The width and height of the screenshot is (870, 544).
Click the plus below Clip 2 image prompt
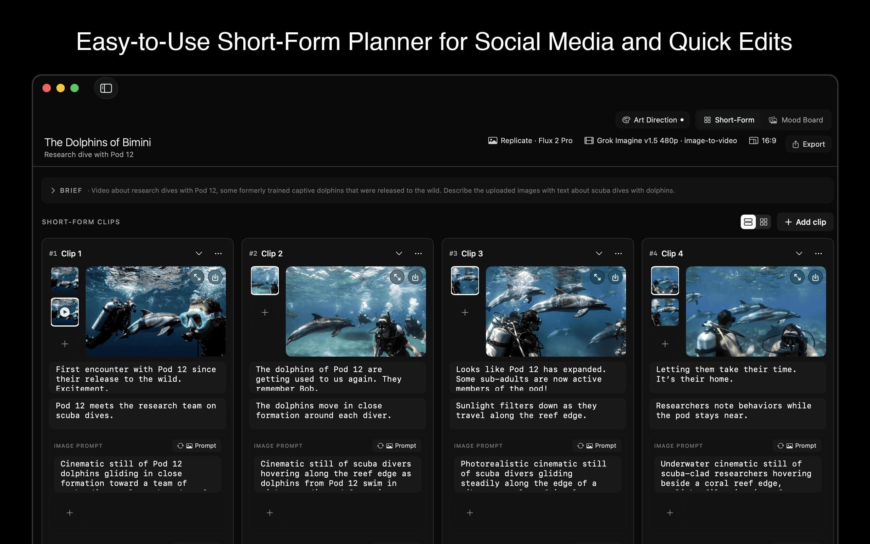point(270,513)
